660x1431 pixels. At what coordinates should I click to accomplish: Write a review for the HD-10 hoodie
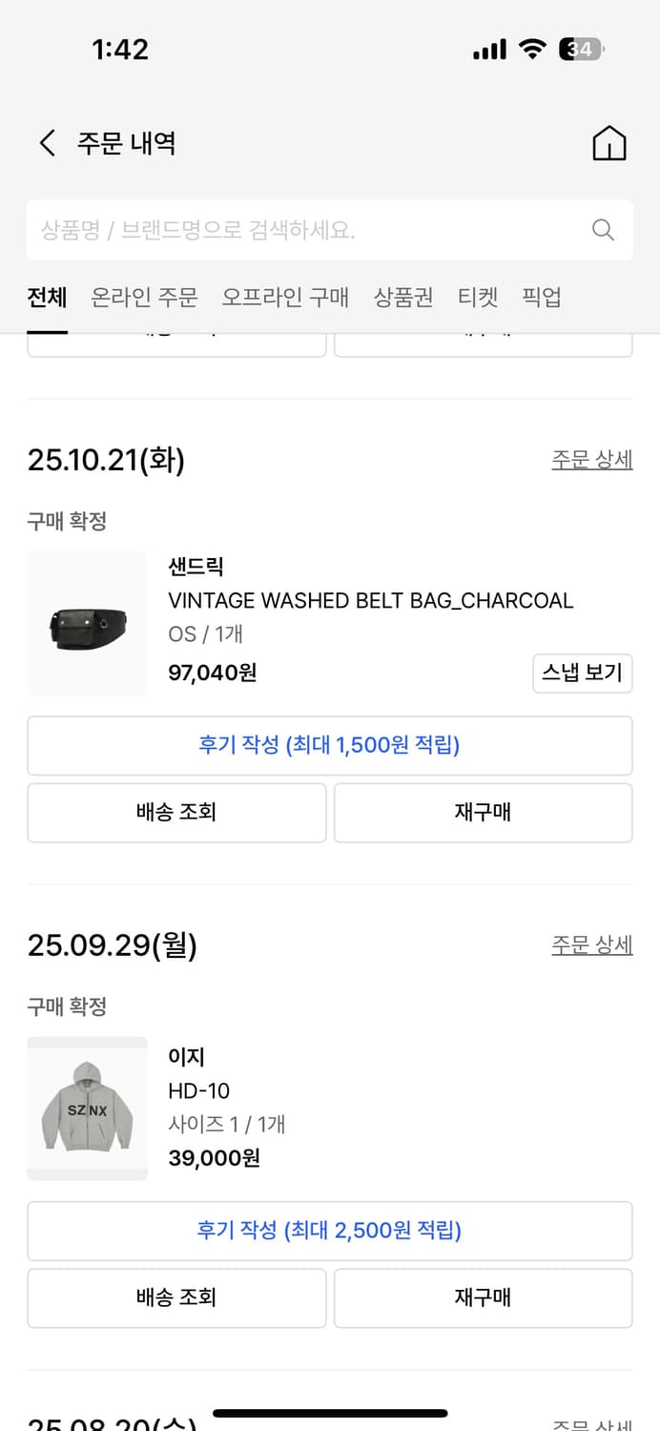click(x=330, y=1231)
